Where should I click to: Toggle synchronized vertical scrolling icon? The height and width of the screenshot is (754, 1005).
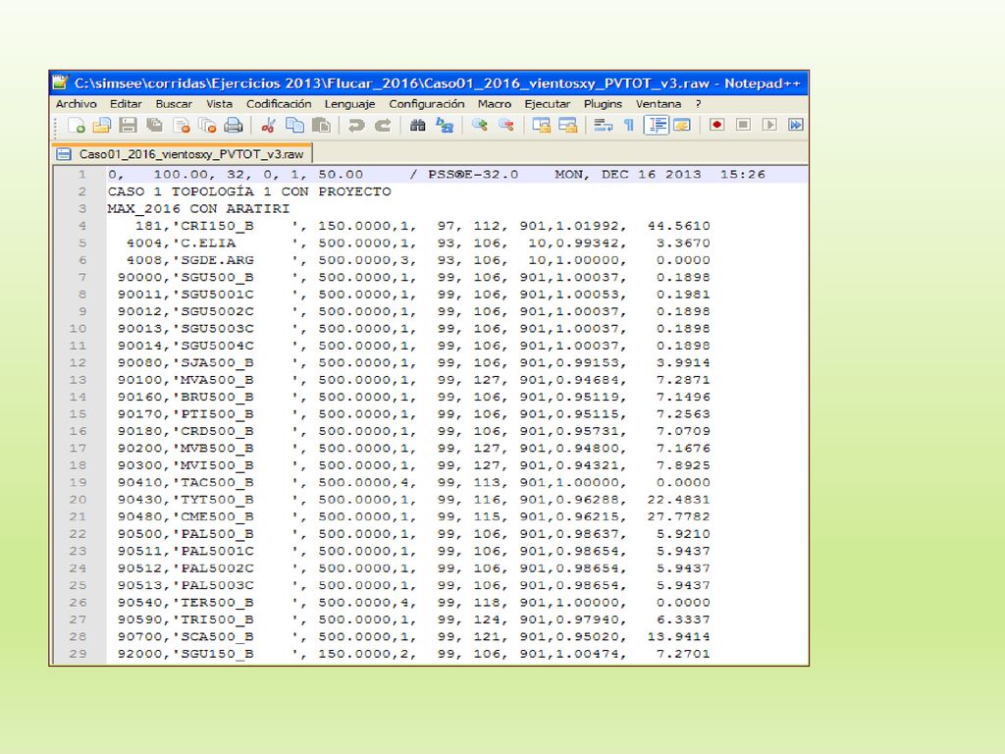pos(542,126)
